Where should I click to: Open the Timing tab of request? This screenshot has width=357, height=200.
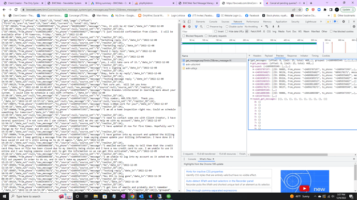pyautogui.click(x=315, y=56)
